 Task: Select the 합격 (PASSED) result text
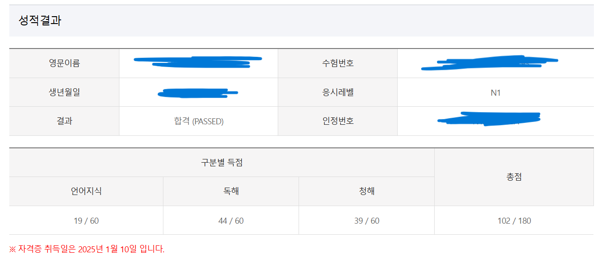pos(199,122)
